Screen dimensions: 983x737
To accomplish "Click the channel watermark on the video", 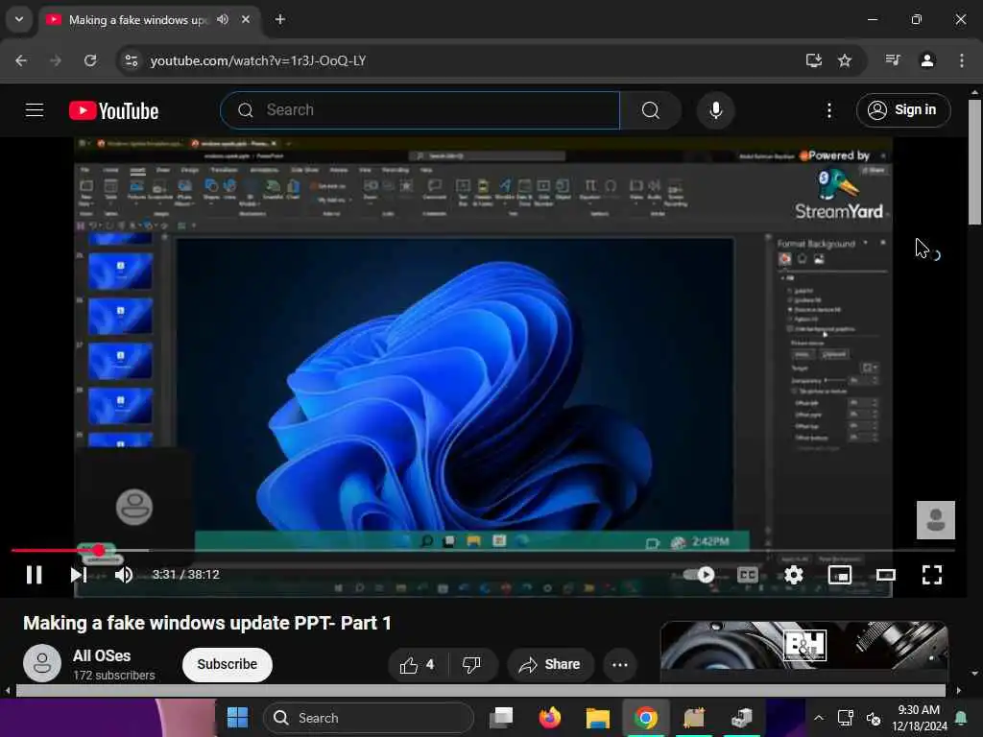I will [935, 519].
